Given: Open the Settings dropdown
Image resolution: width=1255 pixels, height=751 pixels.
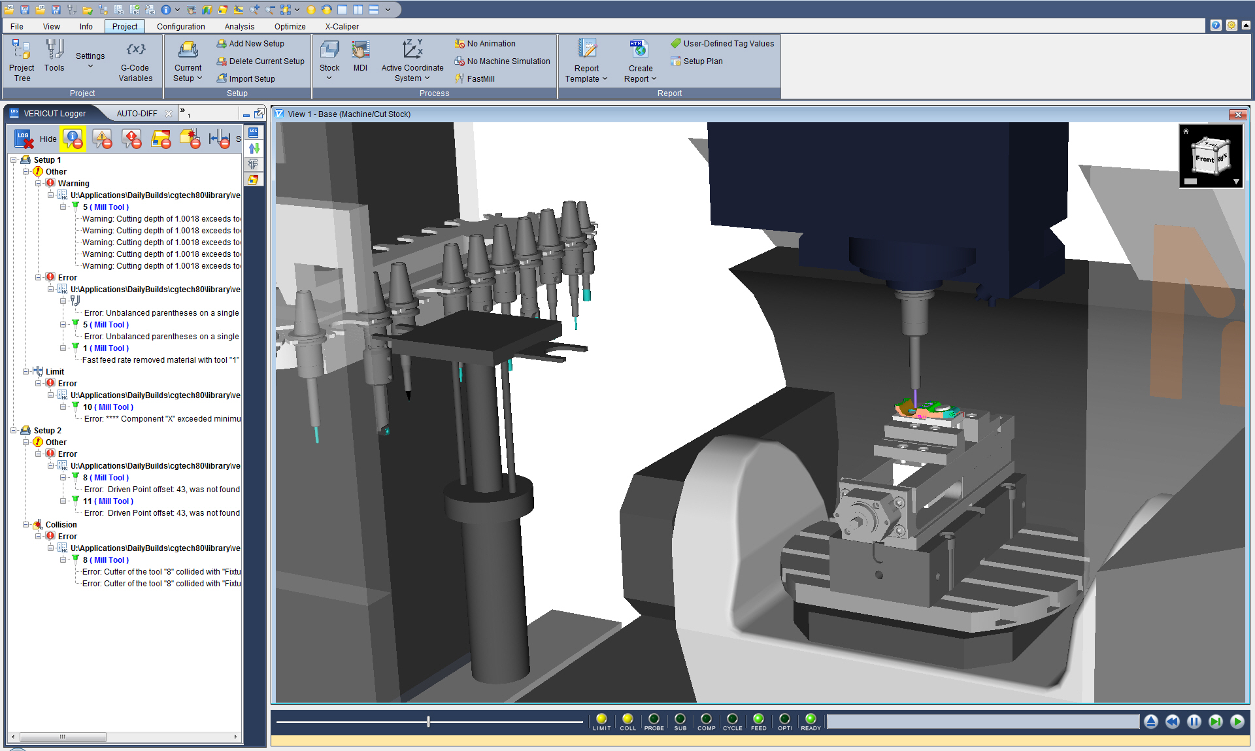Looking at the screenshot, I should click(90, 59).
